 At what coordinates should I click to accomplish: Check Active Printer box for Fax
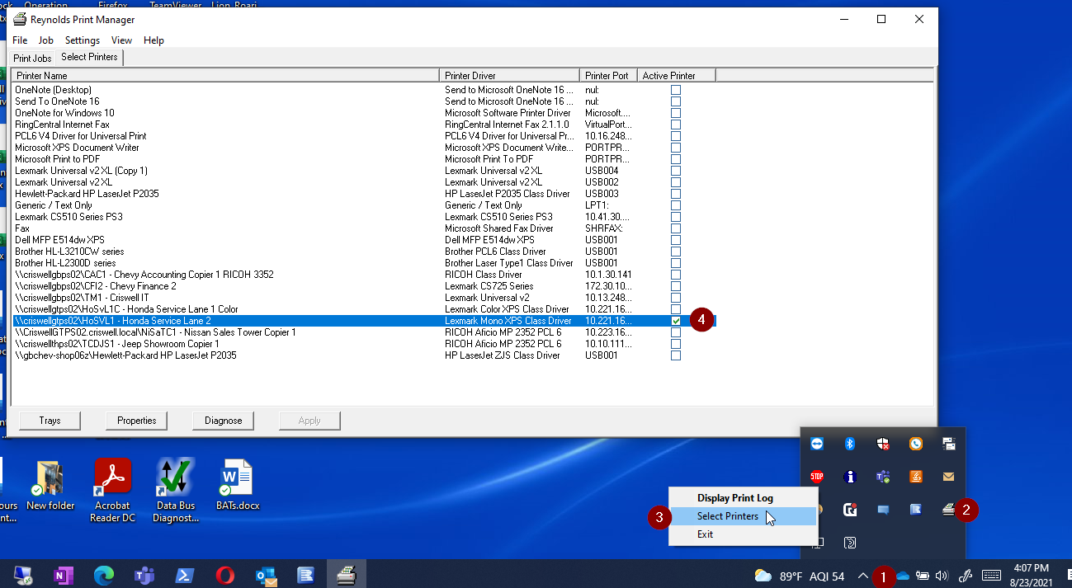[676, 228]
